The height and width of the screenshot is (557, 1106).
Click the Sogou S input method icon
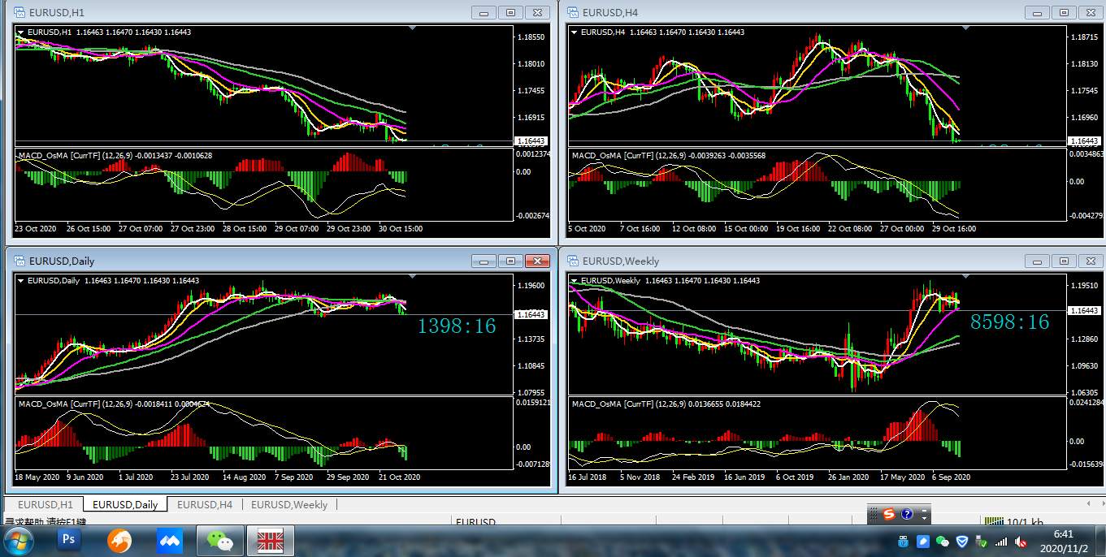[x=889, y=514]
